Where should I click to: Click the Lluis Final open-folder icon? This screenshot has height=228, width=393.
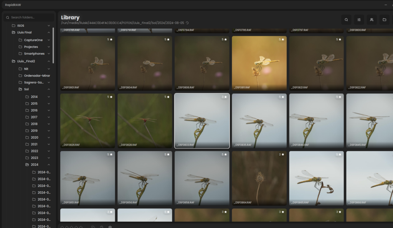[x=13, y=32]
